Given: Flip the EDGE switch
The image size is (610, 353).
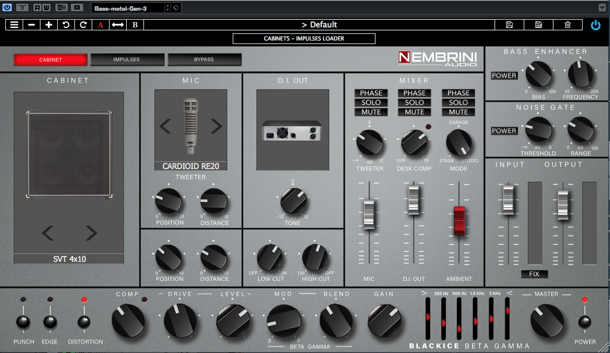Looking at the screenshot, I should point(50,321).
